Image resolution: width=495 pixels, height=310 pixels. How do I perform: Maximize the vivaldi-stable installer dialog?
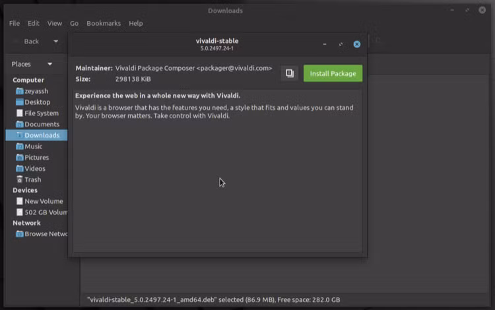[341, 44]
